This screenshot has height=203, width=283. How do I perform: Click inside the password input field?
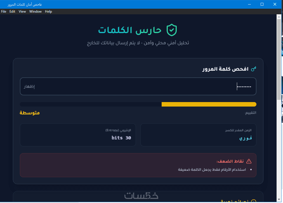tap(138, 86)
